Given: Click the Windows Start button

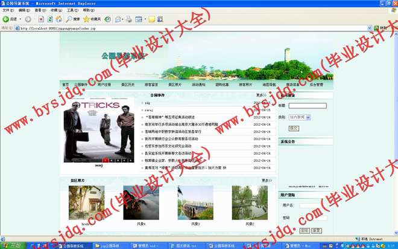Looking at the screenshot, I should pyautogui.click(x=10, y=245).
